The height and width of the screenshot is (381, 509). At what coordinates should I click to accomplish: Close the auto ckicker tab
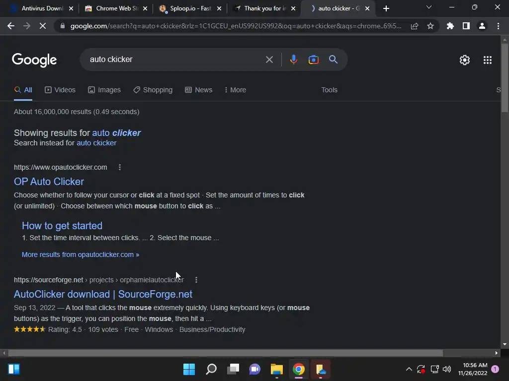367,8
